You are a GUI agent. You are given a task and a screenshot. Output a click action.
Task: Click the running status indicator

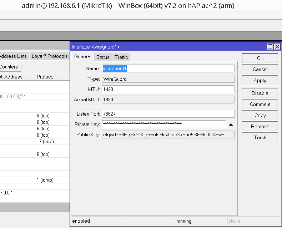pyautogui.click(x=200, y=221)
